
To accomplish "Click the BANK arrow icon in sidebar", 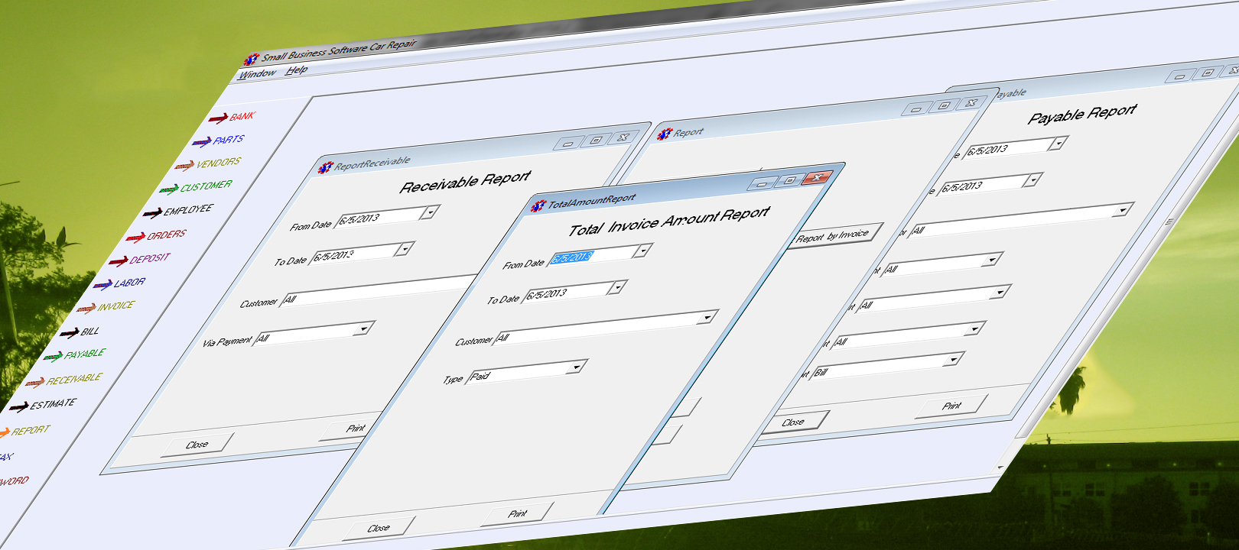I will pyautogui.click(x=218, y=118).
